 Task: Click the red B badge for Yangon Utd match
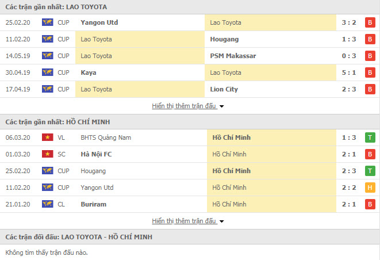click(370, 22)
